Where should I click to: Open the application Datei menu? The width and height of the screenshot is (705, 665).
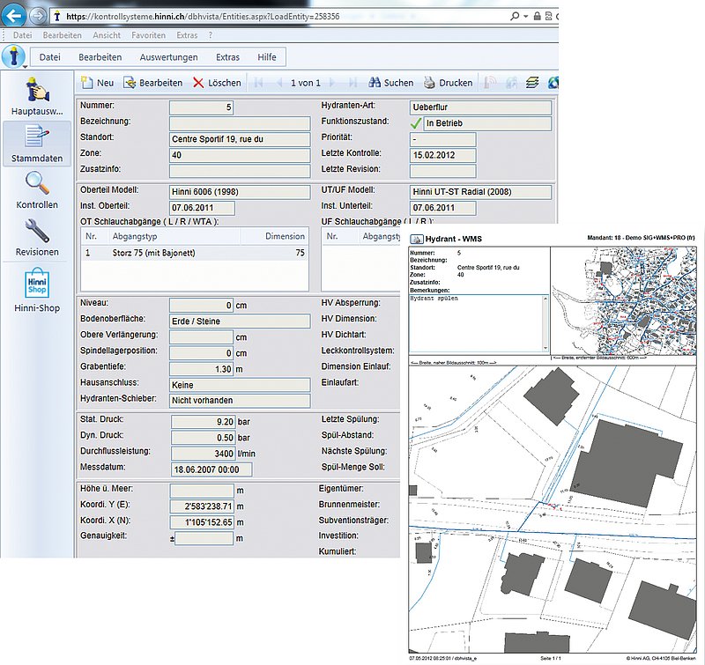coord(49,57)
